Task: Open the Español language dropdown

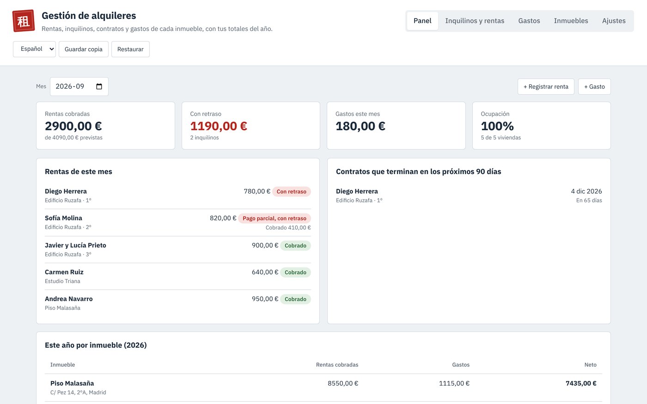Action: 34,49
